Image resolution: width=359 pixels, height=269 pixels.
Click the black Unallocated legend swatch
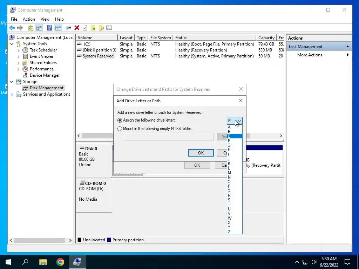[x=80, y=240]
